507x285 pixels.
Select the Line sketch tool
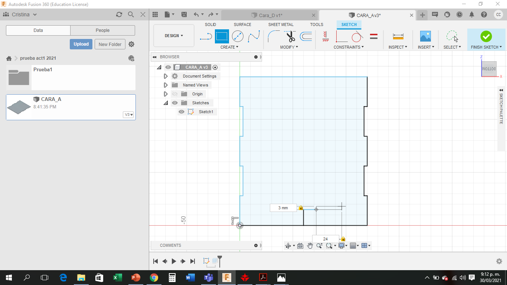[x=206, y=36]
